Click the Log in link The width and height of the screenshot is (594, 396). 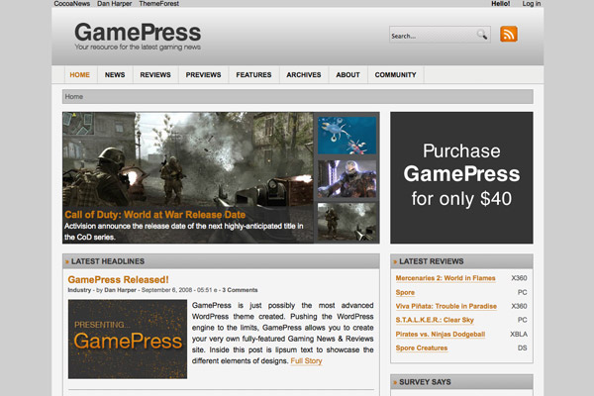(x=532, y=3)
